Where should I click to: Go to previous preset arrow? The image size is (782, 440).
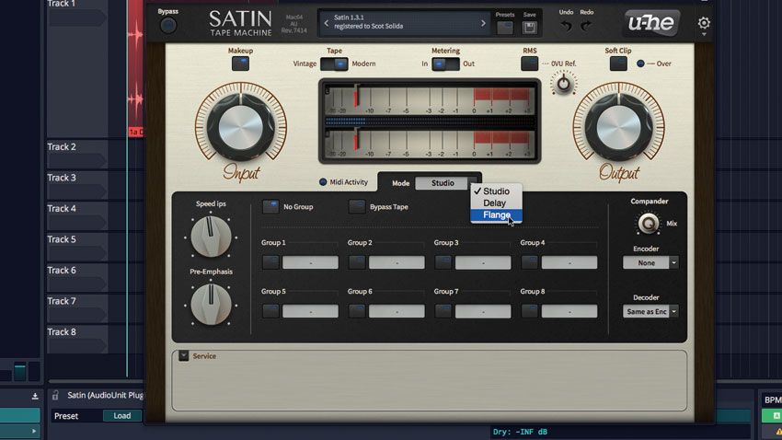point(327,23)
